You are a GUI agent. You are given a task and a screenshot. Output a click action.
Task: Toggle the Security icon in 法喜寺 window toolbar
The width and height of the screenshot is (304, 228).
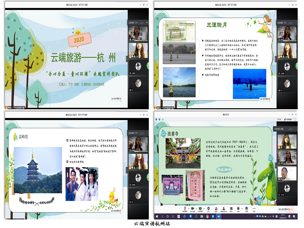click(x=207, y=209)
